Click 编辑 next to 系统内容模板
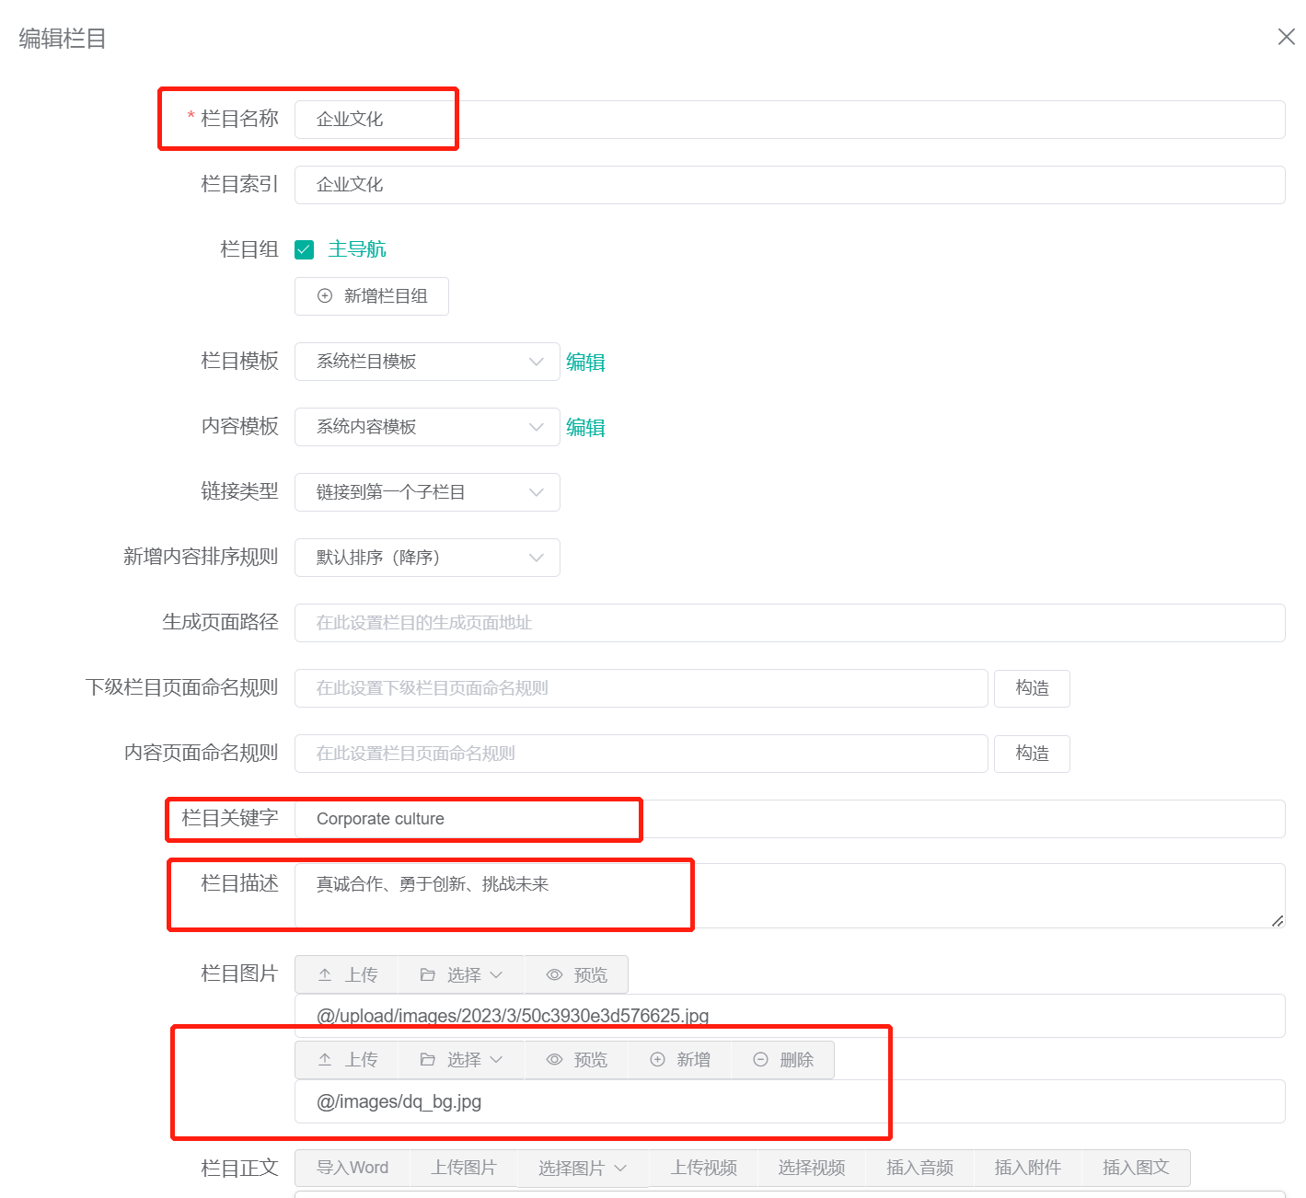This screenshot has height=1198, width=1306. point(585,427)
